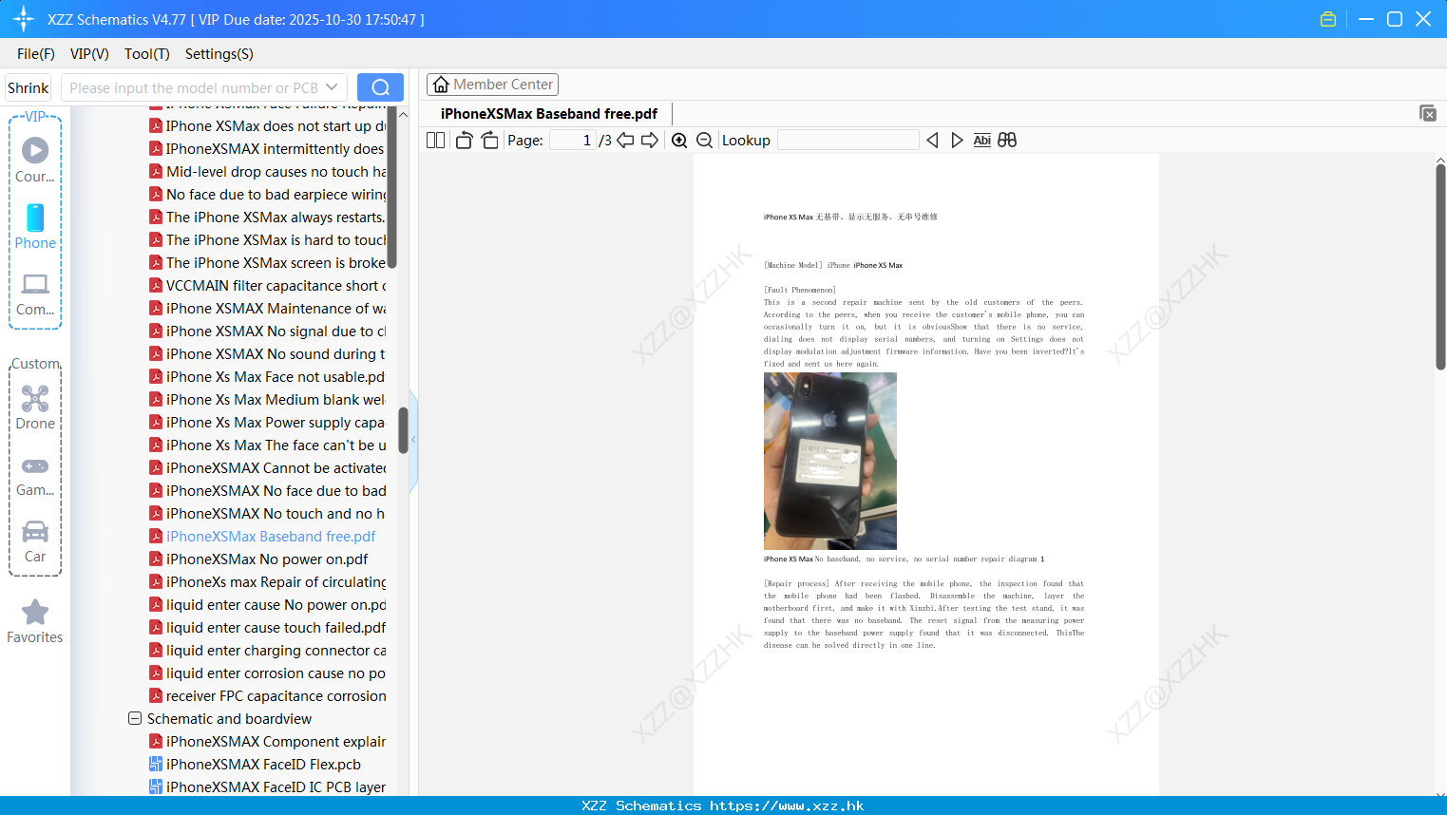Rotate the PDF page clockwise
The height and width of the screenshot is (815, 1447).
(489, 141)
